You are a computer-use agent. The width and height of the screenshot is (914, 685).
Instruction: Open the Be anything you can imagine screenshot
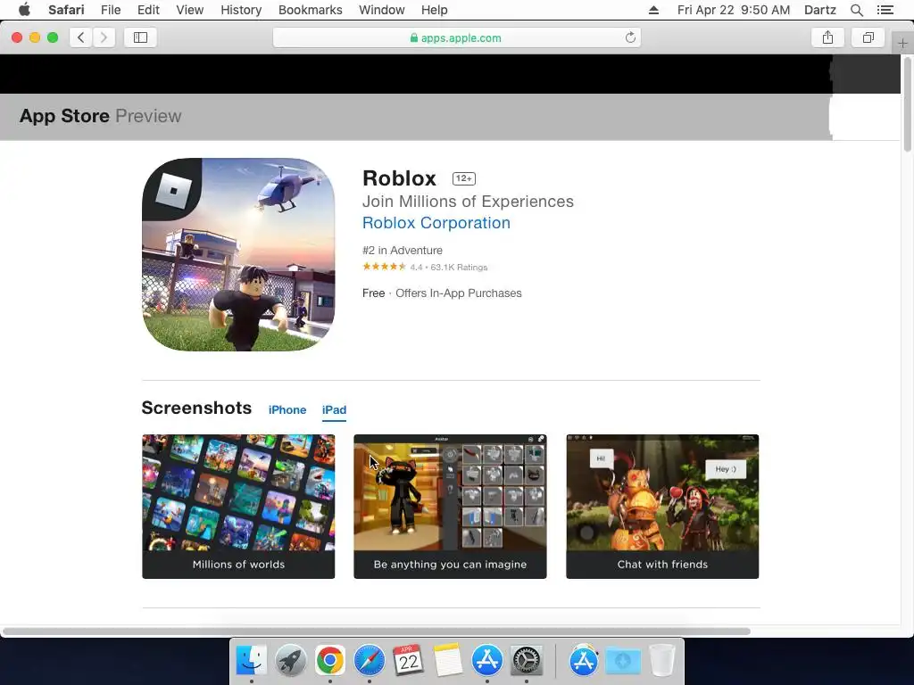[450, 507]
